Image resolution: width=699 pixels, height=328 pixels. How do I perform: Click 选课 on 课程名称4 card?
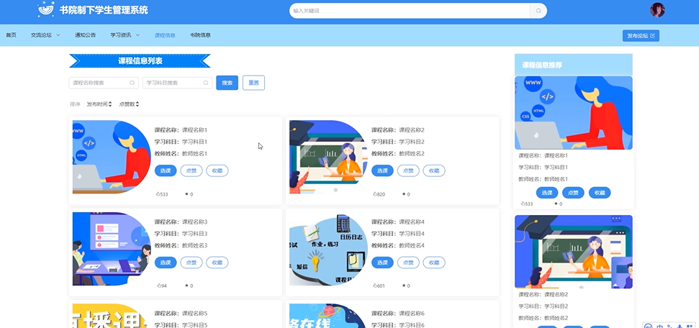click(382, 263)
